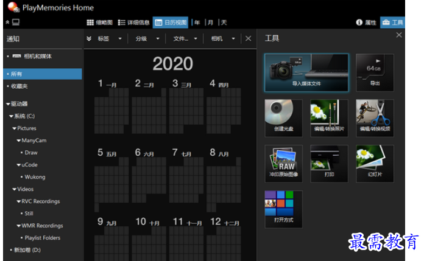
Task: Select the 所有 all items entry
Action: coord(43,74)
